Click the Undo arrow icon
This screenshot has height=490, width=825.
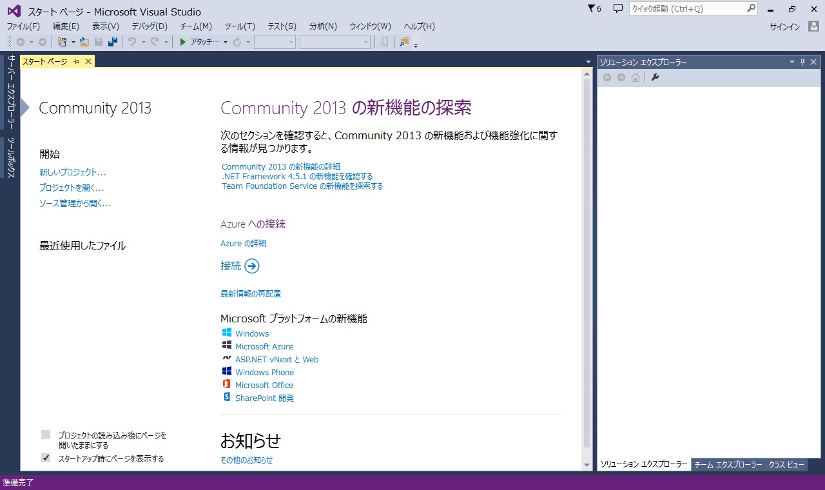[132, 42]
